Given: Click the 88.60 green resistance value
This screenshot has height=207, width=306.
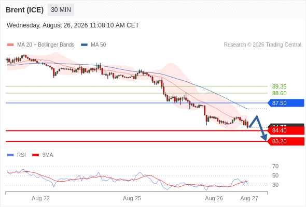Looking at the screenshot, I should point(280,93).
